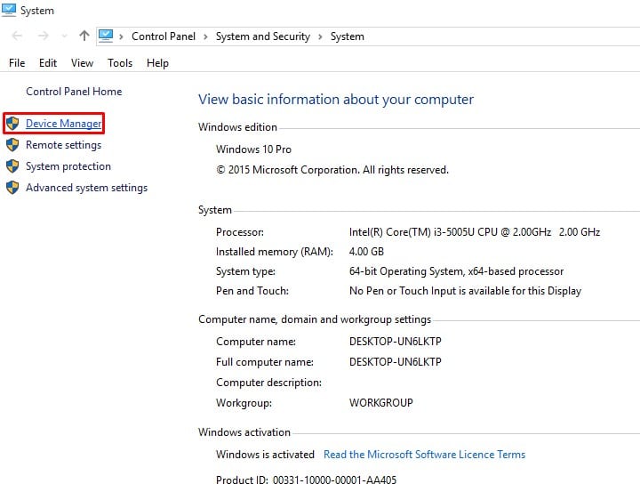
Task: Go to Control Panel Home
Action: tap(74, 91)
